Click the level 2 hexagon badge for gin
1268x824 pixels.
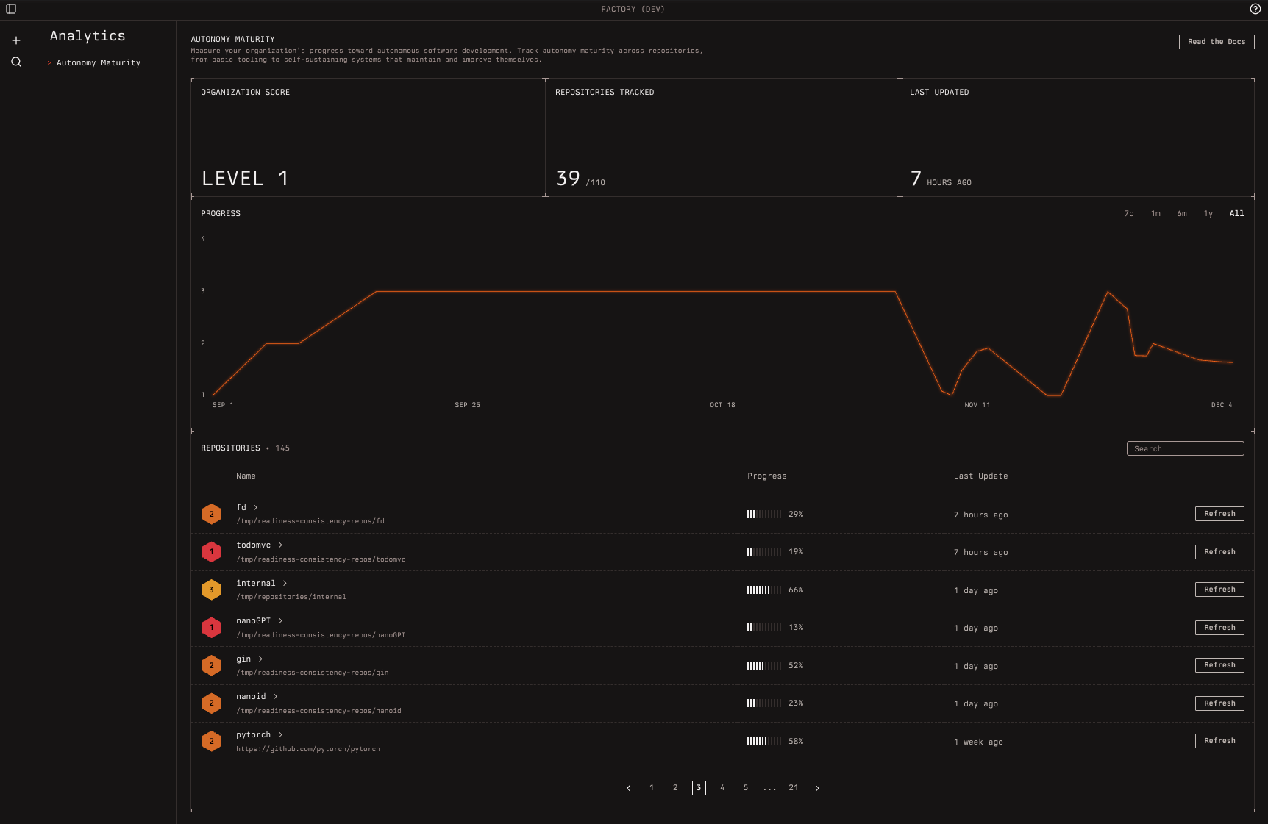(211, 665)
